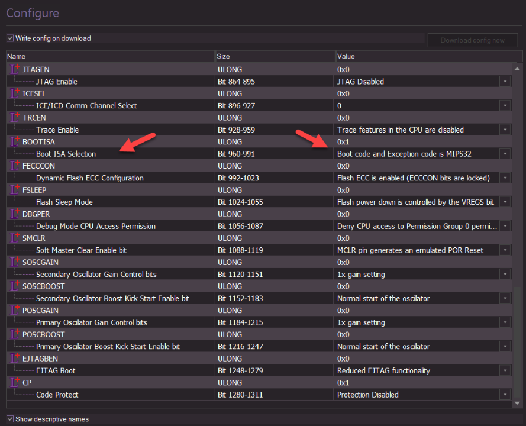Click the Name column header
Viewport: 526px width, 426px height.
(x=110, y=56)
